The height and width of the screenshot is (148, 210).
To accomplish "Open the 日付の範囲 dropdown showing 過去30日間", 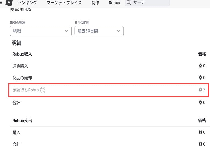I will (x=99, y=31).
